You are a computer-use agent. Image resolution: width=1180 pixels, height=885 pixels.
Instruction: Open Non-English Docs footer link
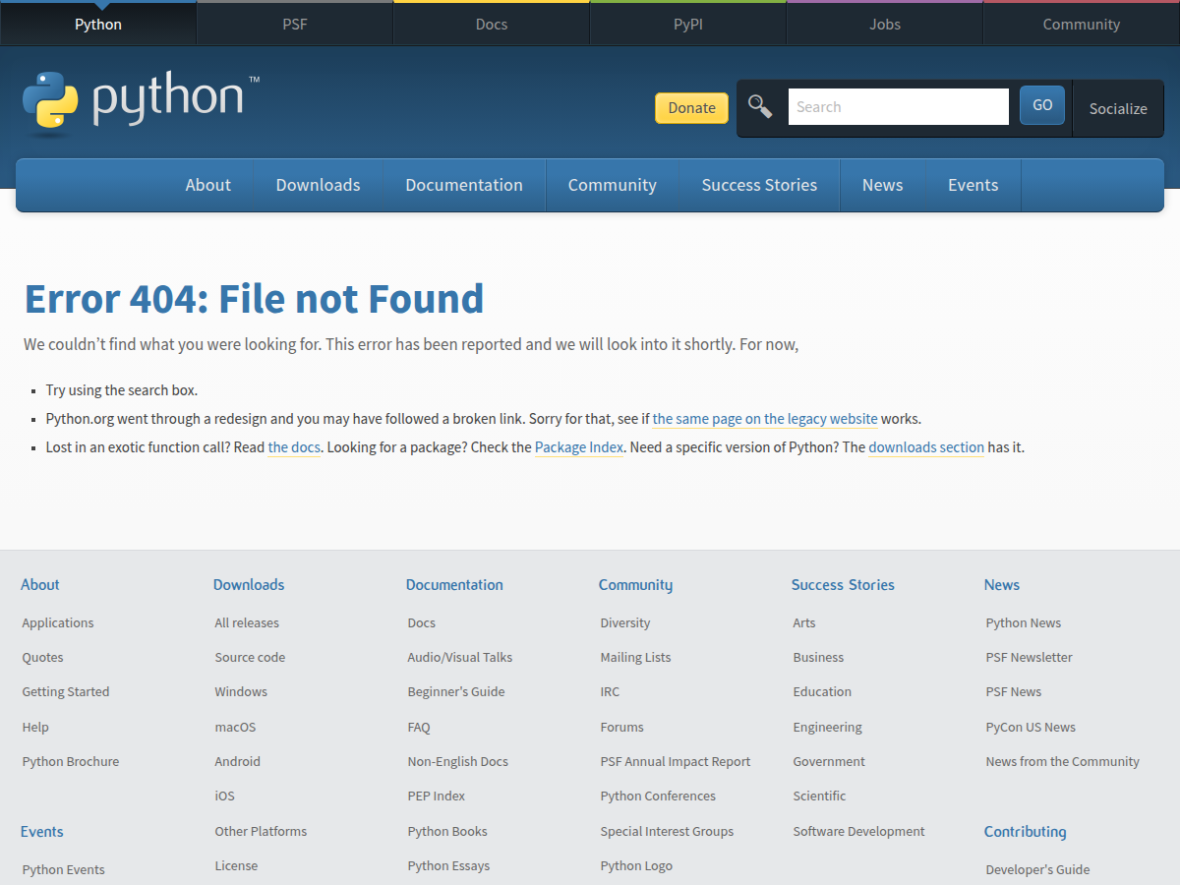[458, 761]
